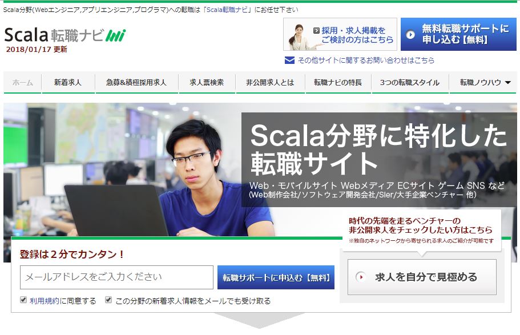
Task: Click the Scala転職ナビ logo
Action: point(65,35)
